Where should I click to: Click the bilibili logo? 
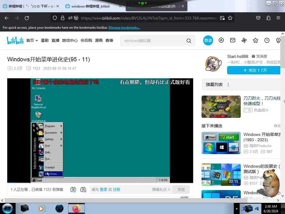(x=15, y=40)
